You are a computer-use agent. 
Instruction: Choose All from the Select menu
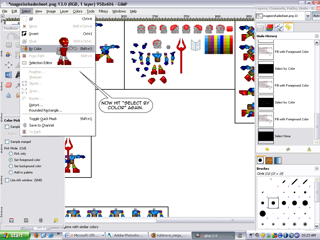[x=58, y=19]
